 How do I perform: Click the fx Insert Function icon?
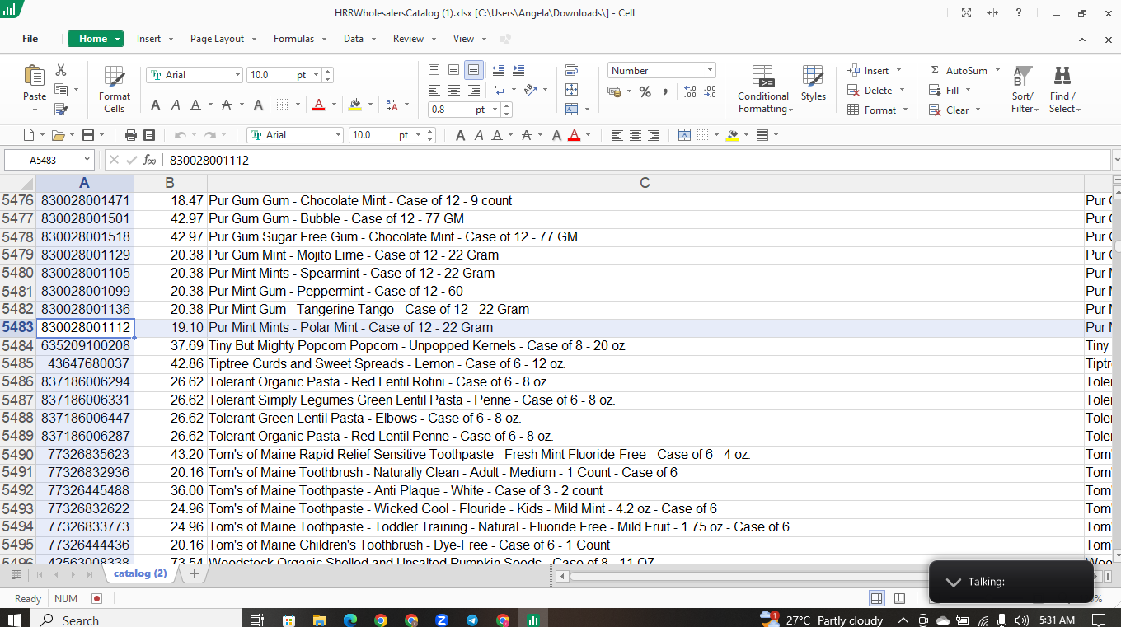[149, 160]
